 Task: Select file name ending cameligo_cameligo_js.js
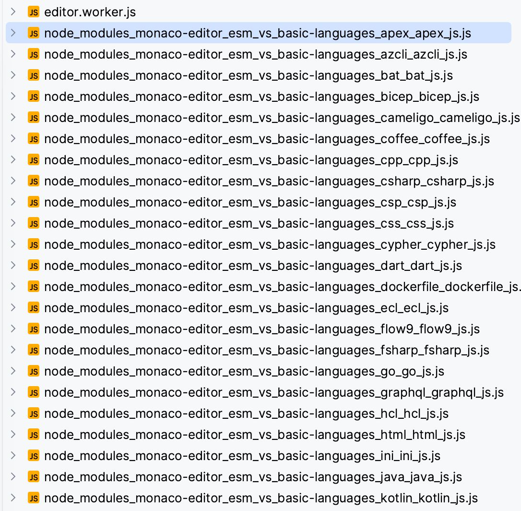282,118
